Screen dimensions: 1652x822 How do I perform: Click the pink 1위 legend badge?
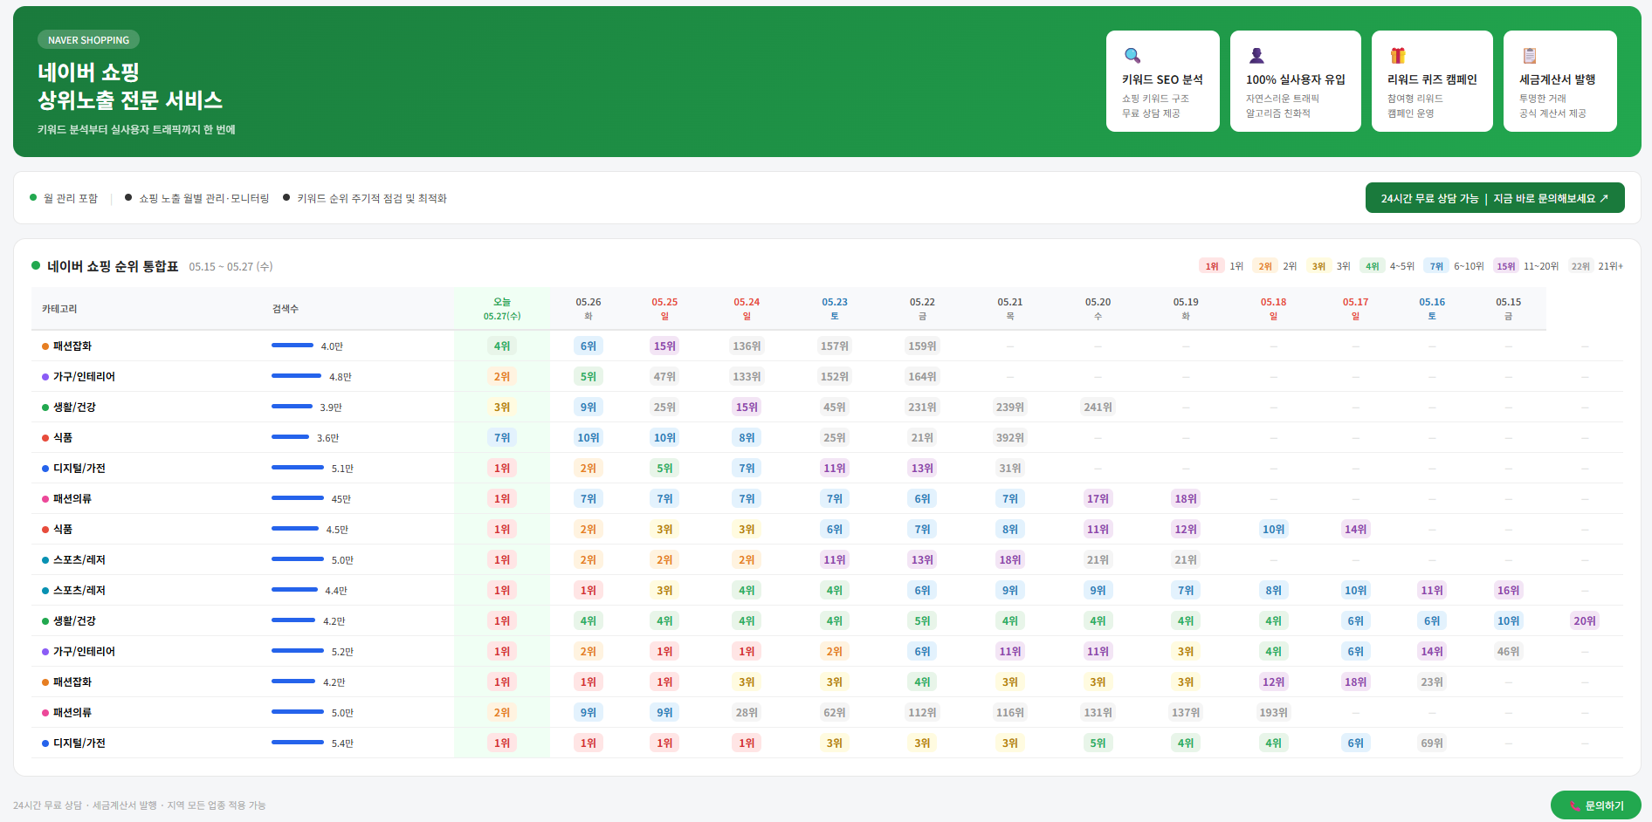coord(1212,266)
